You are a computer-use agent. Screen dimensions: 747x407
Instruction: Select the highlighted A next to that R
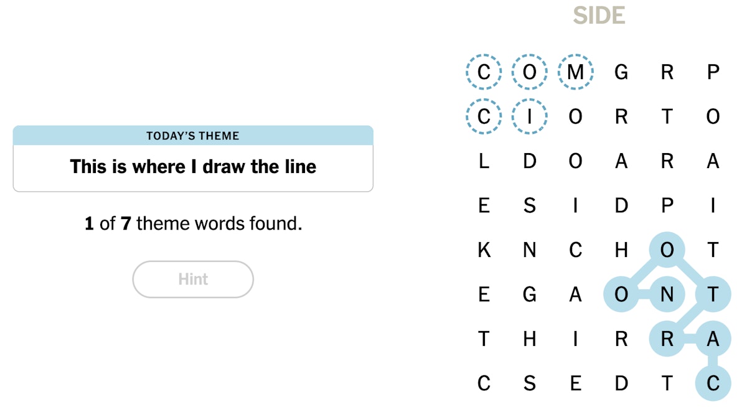pos(712,339)
